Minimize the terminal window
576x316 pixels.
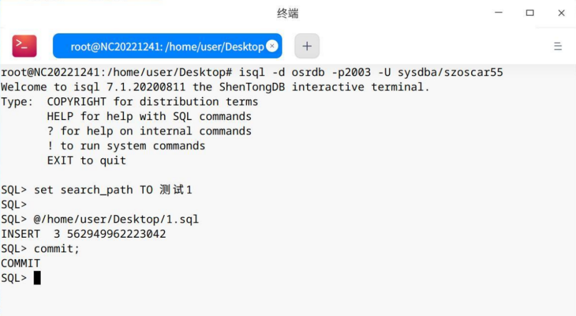[499, 13]
